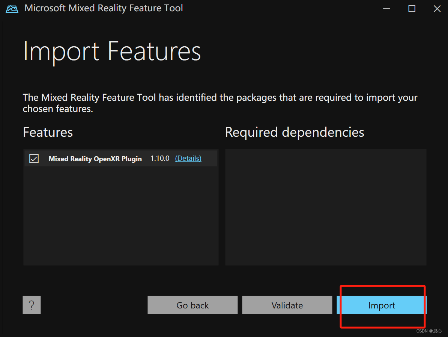
Task: Click the Import button
Action: [x=382, y=305]
